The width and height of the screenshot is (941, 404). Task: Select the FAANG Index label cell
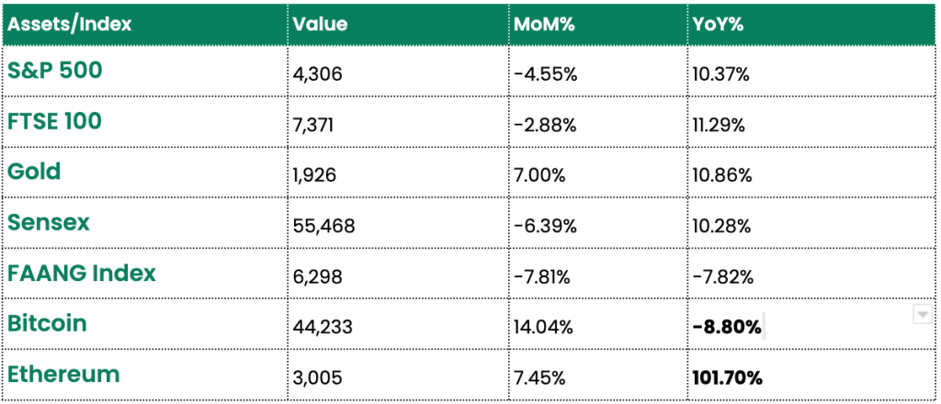tap(146, 274)
